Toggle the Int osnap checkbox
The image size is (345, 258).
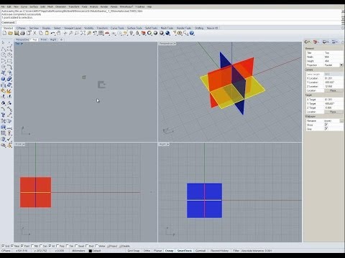(x=50, y=246)
